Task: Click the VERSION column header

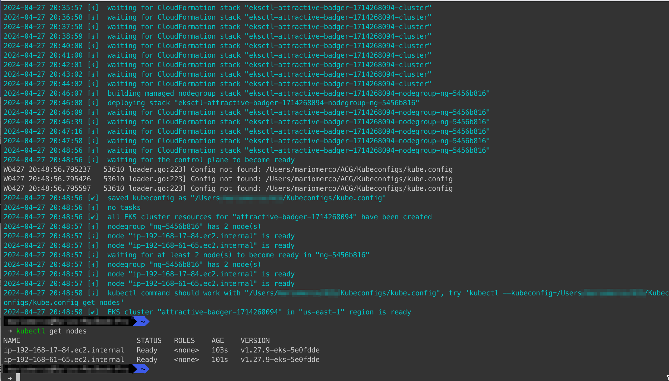Action: (255, 341)
